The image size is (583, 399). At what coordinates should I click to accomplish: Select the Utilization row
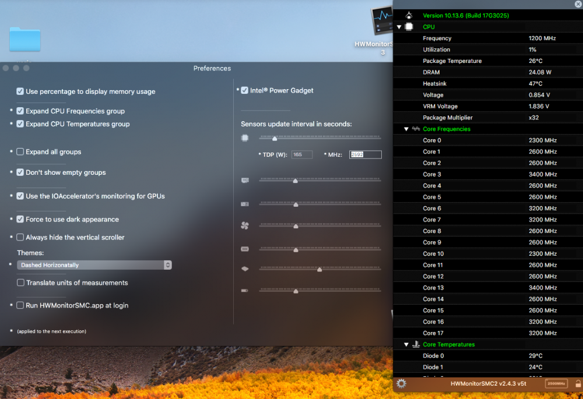click(x=488, y=50)
